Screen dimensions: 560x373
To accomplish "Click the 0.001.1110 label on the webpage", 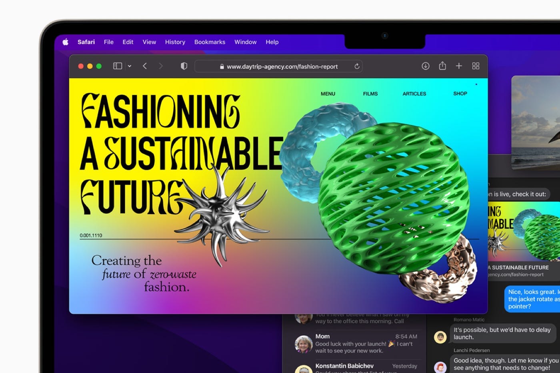I will 91,235.
